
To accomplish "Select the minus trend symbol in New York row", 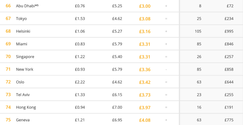I will 166,69.
